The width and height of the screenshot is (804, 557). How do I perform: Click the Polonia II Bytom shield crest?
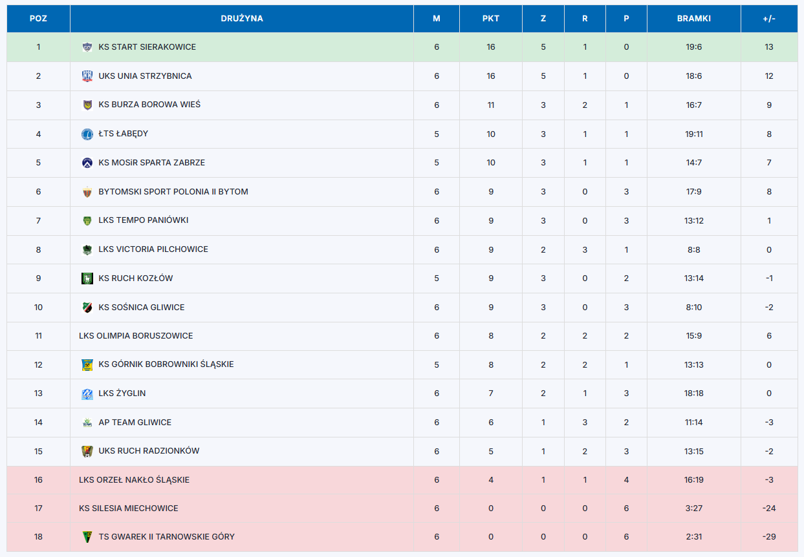[x=87, y=192]
